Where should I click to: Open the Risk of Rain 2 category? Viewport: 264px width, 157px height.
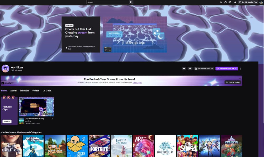33,146
